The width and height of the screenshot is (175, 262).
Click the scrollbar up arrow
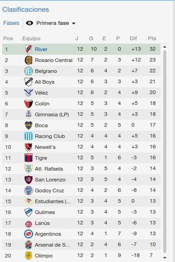tap(165, 47)
